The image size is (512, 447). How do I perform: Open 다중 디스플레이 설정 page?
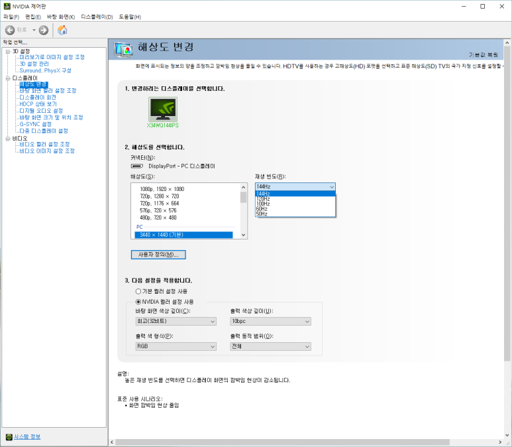pyautogui.click(x=44, y=131)
